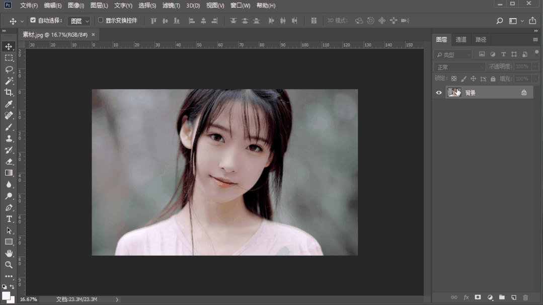The height and width of the screenshot is (305, 543).
Task: Activate the Zoom tool
Action: point(9,265)
